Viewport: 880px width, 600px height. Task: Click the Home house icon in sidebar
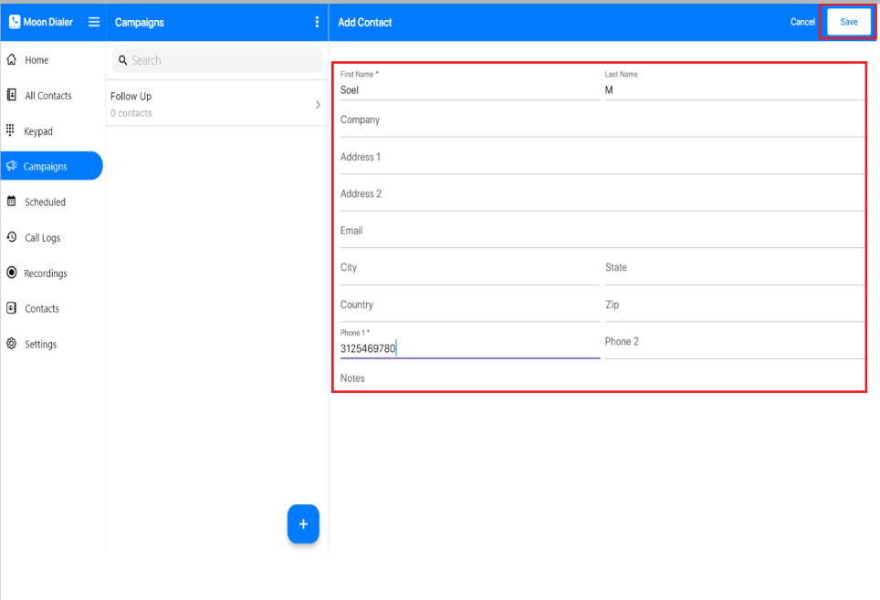12,60
